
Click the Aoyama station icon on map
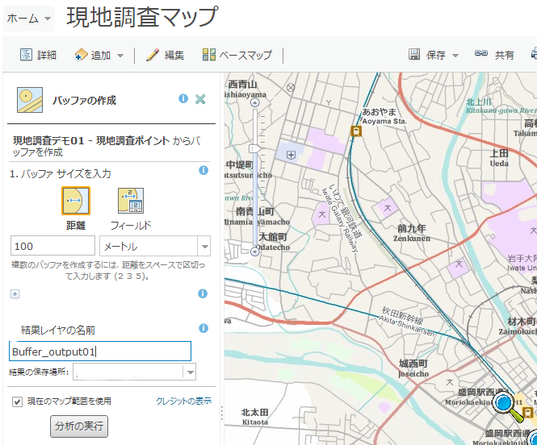[355, 131]
